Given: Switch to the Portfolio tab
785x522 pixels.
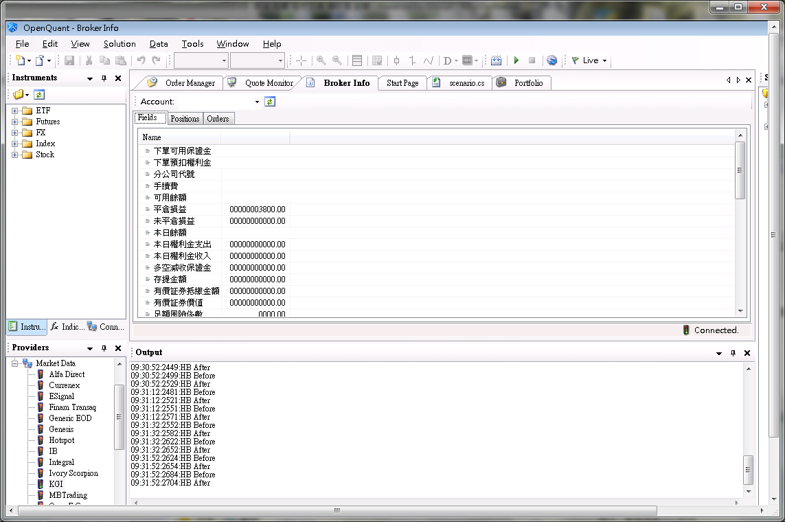Looking at the screenshot, I should (x=522, y=83).
